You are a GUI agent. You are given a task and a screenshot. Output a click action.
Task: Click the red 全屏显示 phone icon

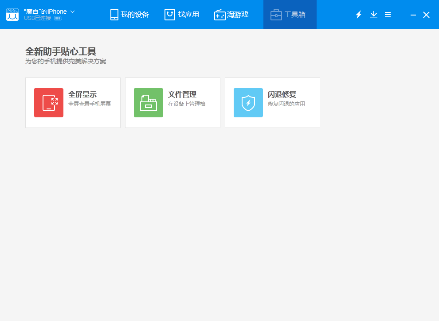pyautogui.click(x=49, y=103)
